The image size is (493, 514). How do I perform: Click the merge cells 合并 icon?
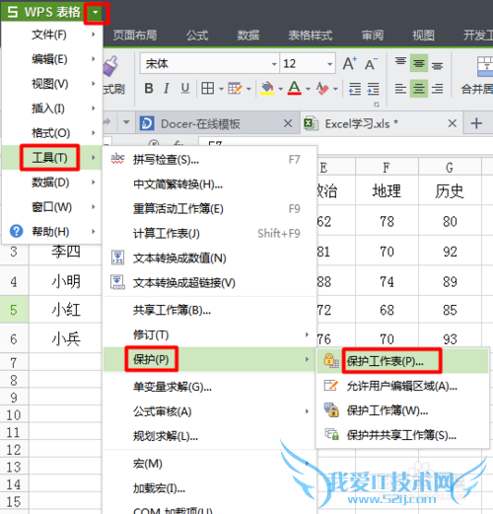pyautogui.click(x=485, y=66)
